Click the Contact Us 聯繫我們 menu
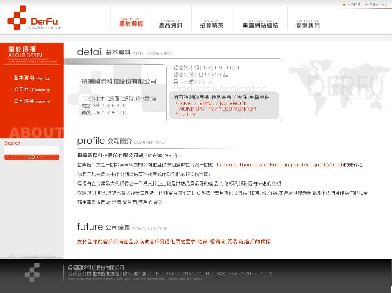This screenshot has height=293, width=392. [x=308, y=24]
